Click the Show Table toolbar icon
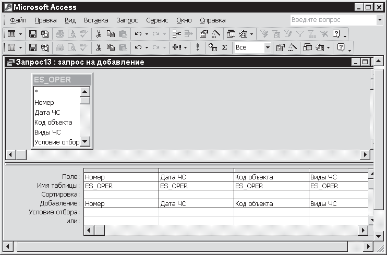The height and width of the screenshot is (255, 387). tap(212, 47)
